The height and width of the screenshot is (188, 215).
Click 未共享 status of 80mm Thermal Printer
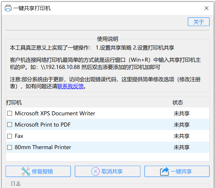click(x=181, y=147)
